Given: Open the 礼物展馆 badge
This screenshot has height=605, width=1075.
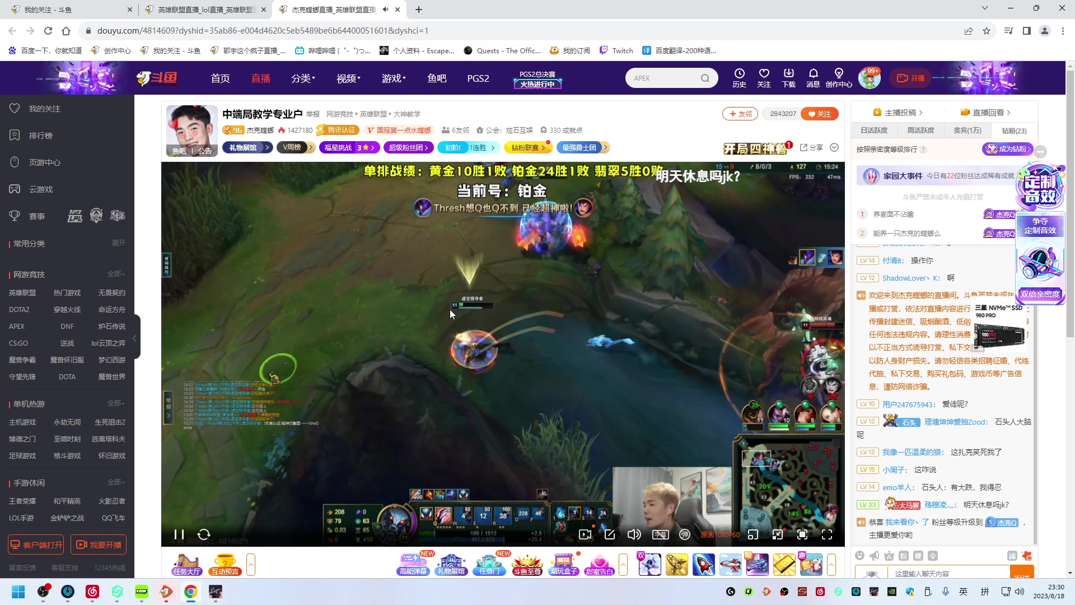Looking at the screenshot, I should (247, 147).
